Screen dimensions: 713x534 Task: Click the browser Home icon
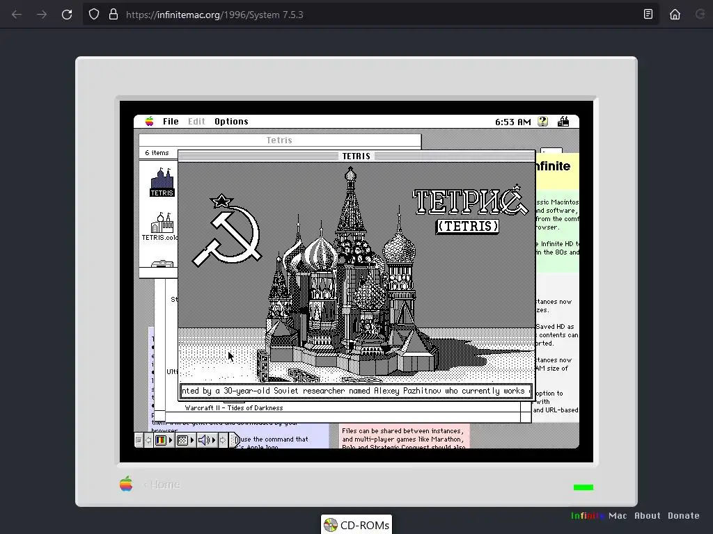[675, 15]
